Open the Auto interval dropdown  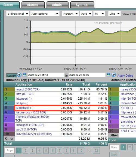point(86,14)
